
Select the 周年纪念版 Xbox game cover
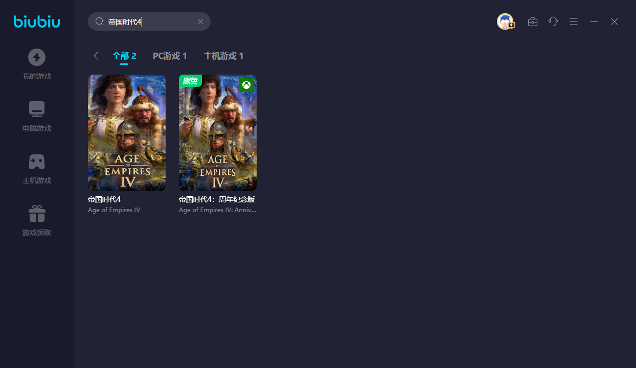pos(218,133)
